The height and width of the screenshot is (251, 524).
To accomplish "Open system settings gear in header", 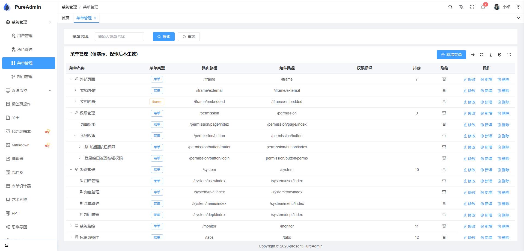I will click(x=519, y=7).
